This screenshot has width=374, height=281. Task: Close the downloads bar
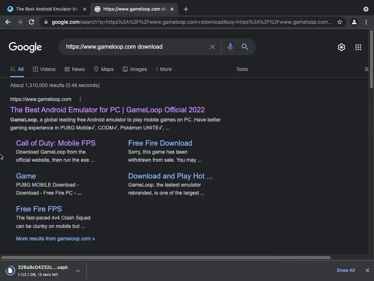click(x=367, y=270)
